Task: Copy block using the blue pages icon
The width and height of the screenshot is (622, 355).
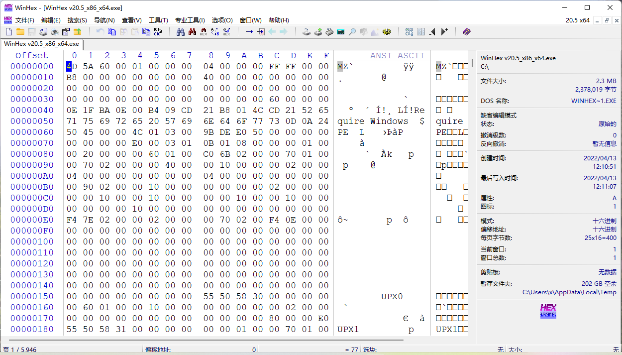Action: [112, 32]
